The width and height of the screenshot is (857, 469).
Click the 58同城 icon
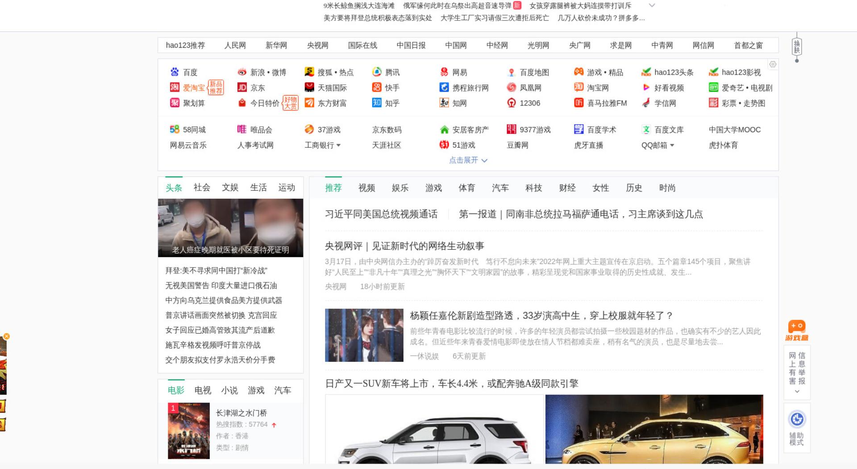click(175, 130)
